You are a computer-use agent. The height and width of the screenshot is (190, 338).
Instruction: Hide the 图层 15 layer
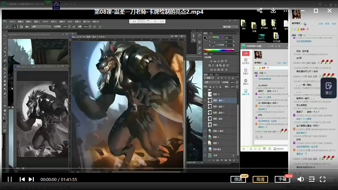coord(205,137)
